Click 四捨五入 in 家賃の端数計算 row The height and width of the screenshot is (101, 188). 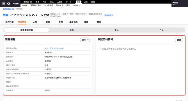click(48, 69)
